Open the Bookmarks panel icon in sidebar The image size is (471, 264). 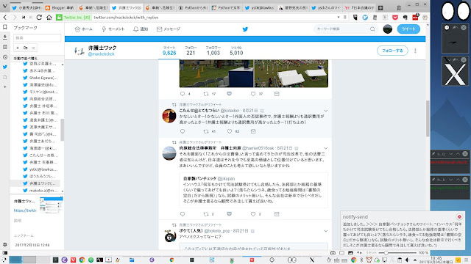[5, 27]
